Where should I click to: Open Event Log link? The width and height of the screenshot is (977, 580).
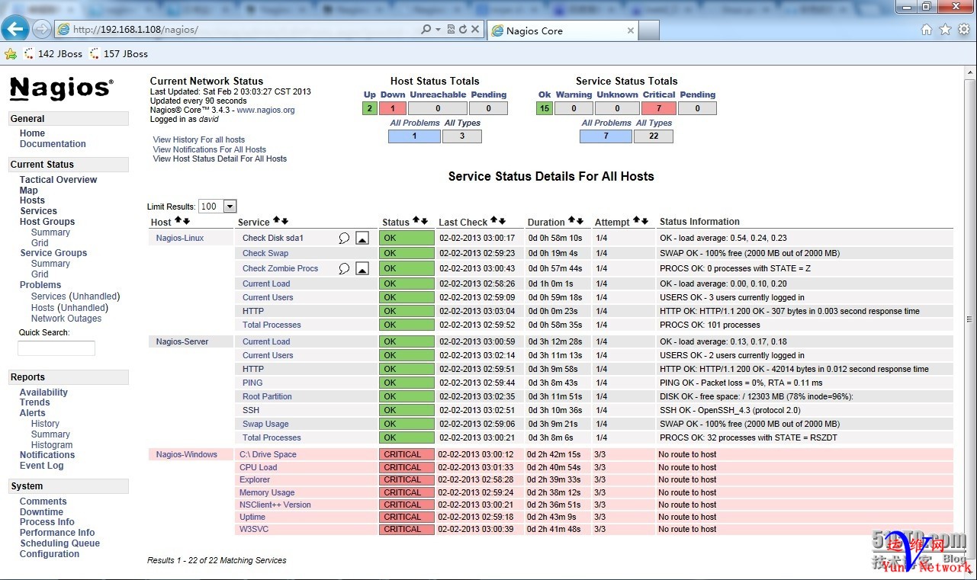(x=42, y=466)
